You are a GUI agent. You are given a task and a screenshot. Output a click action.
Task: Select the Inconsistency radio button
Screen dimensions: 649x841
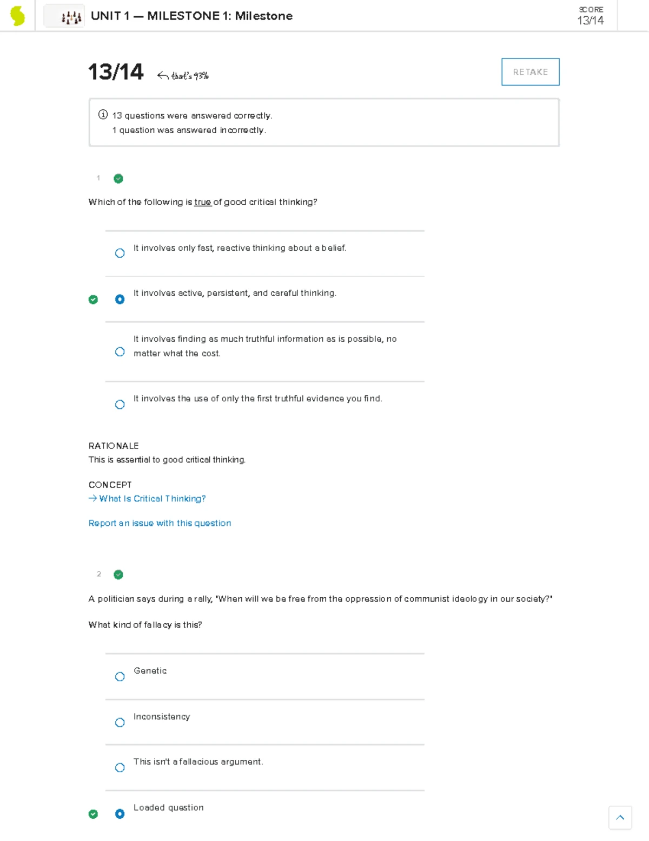coord(120,722)
